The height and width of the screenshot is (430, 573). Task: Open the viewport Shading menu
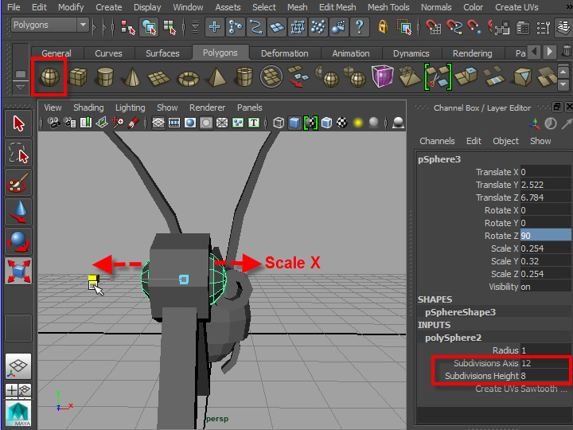pyautogui.click(x=88, y=107)
